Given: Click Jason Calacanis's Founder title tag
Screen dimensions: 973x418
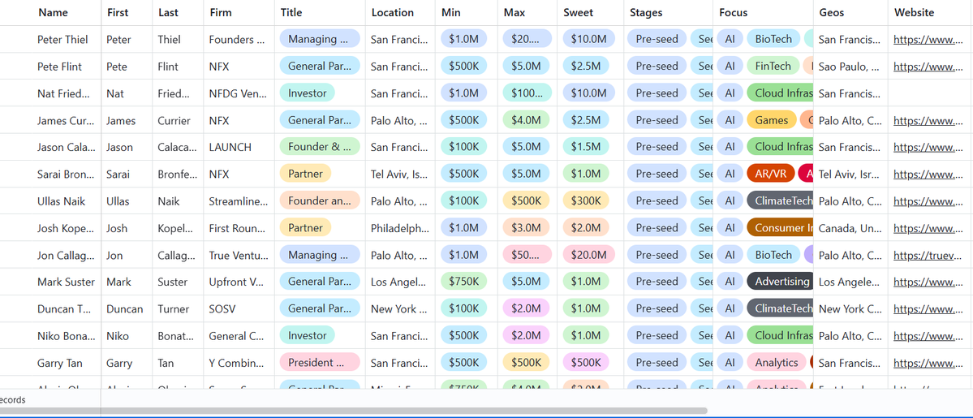Looking at the screenshot, I should pyautogui.click(x=320, y=147).
